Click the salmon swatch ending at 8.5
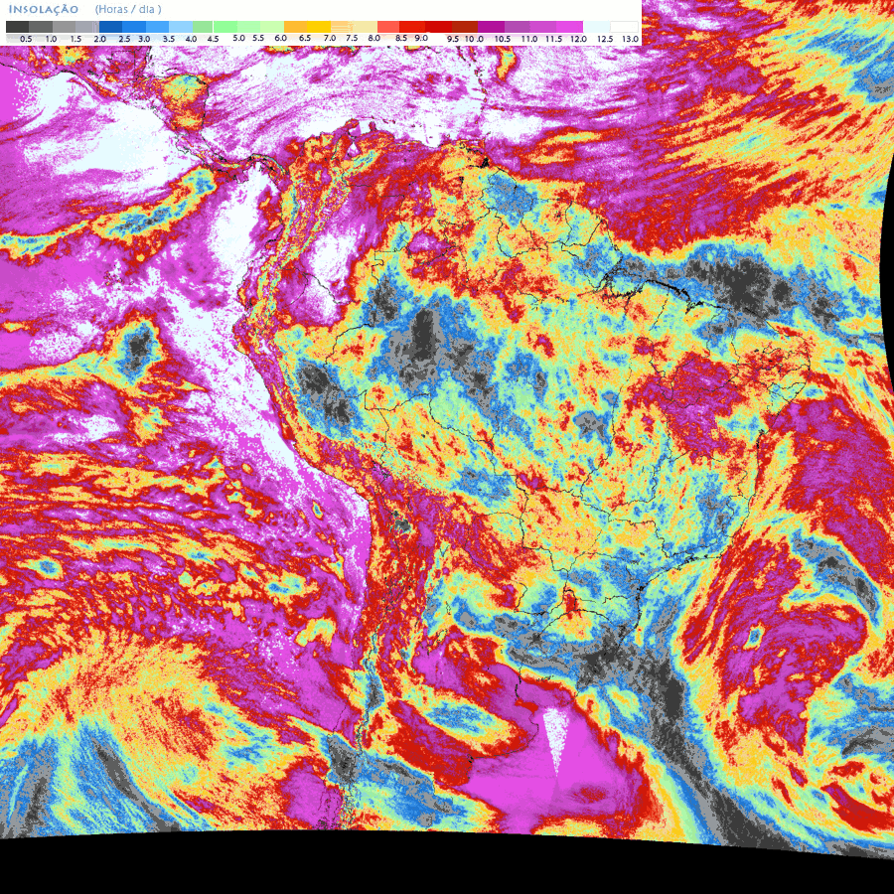894x894 pixels. (388, 27)
